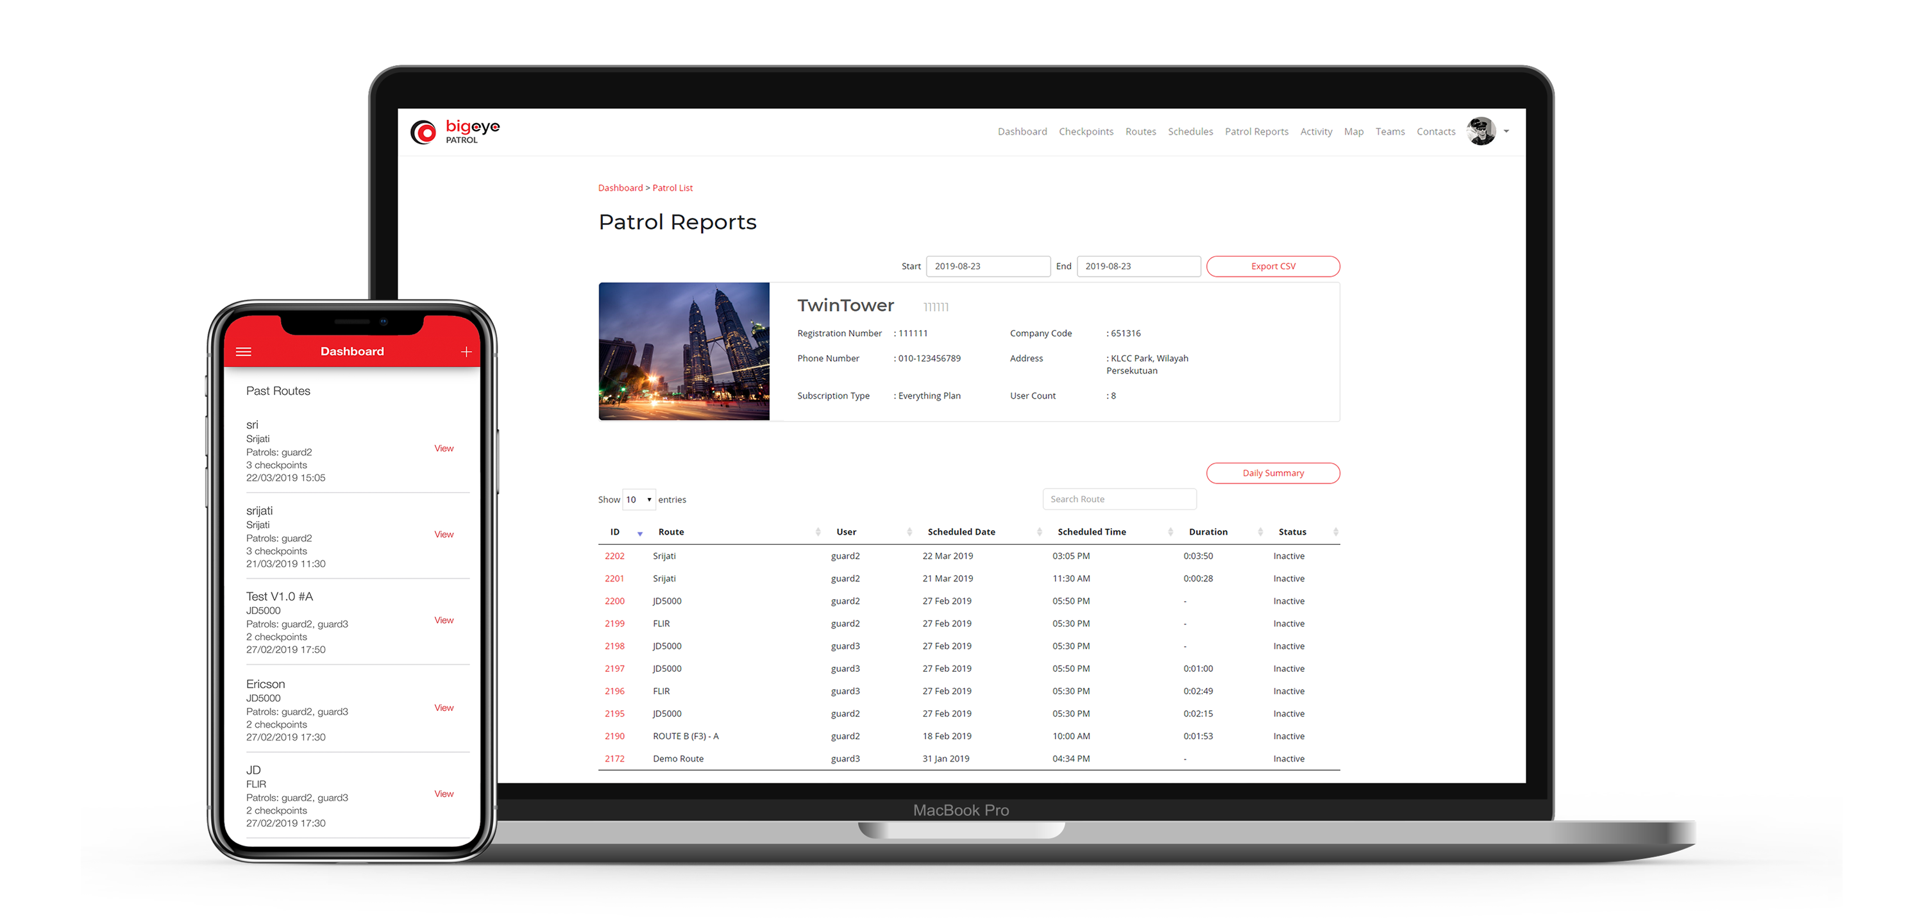Re-sort the ID column using its sort arrow
This screenshot has width=1924, height=918.
[639, 533]
